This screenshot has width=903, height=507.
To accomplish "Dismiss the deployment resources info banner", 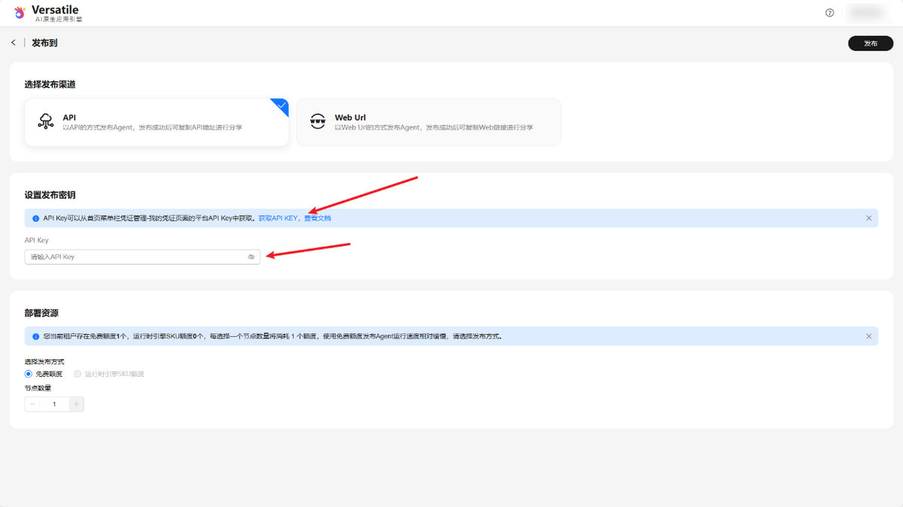I will [868, 336].
